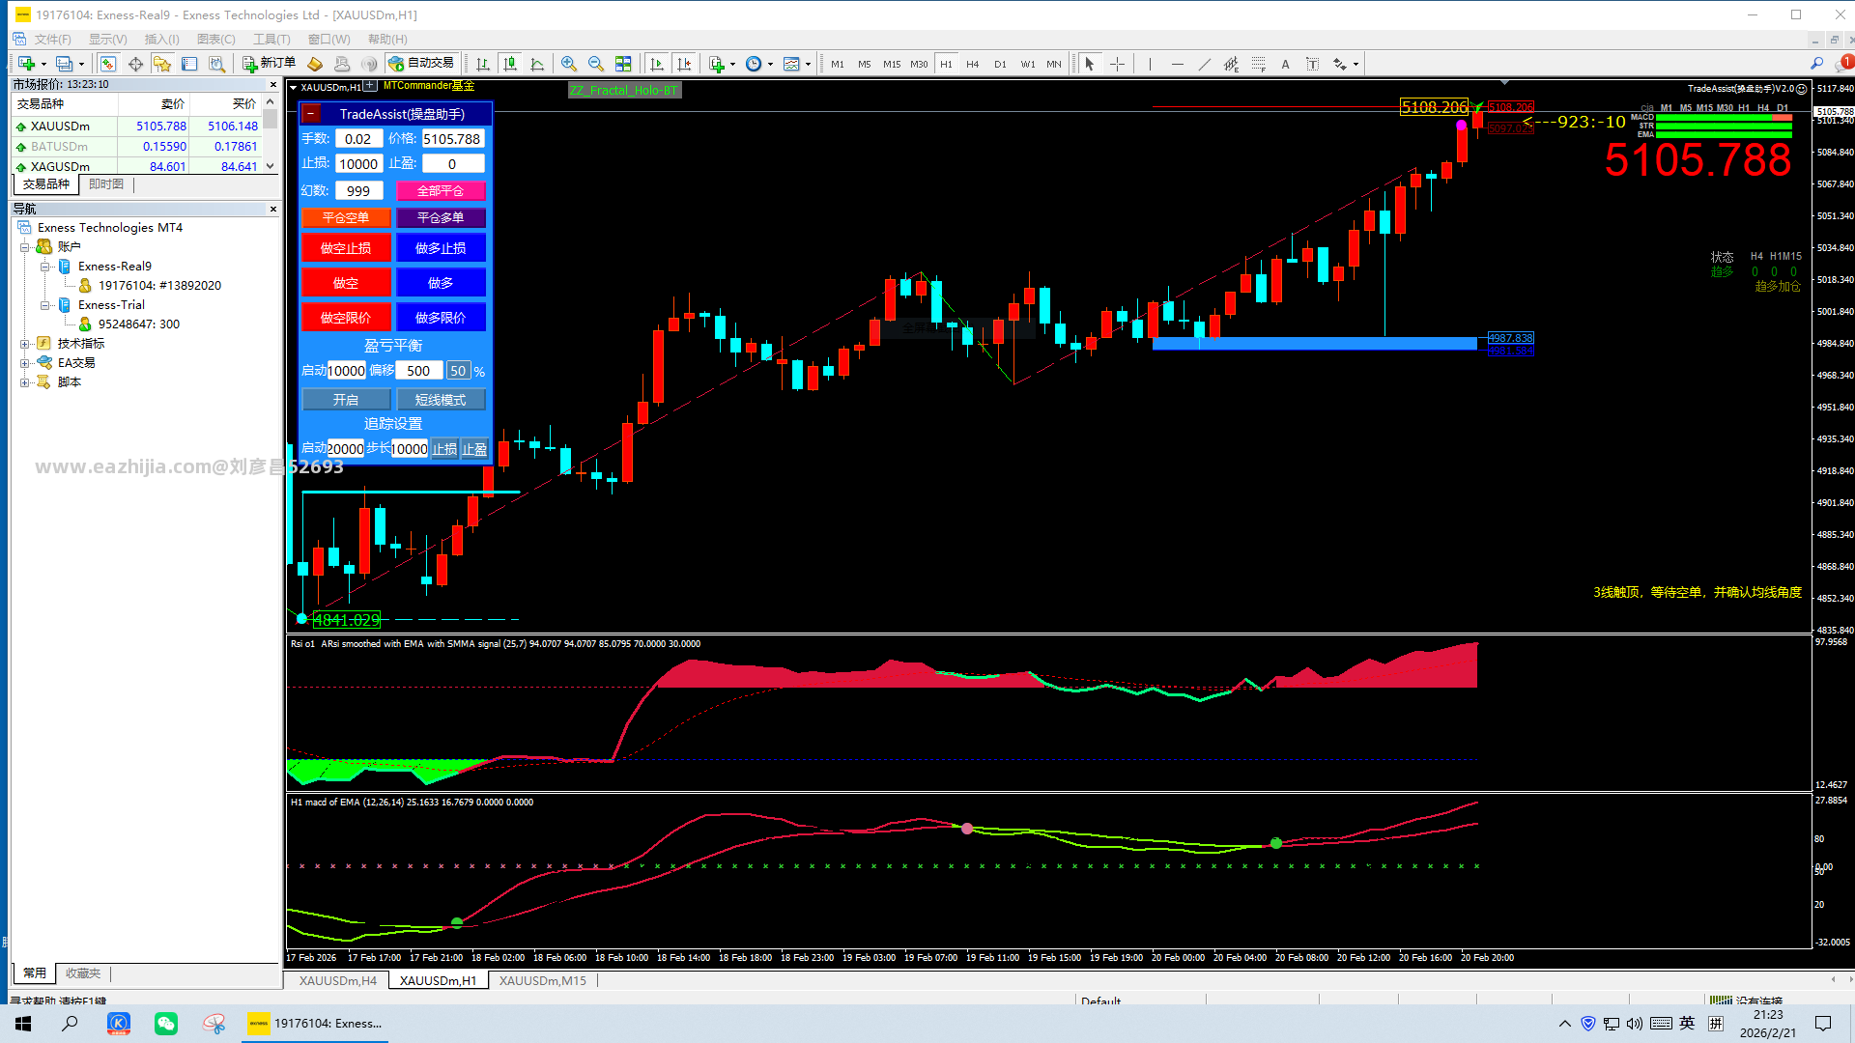Open periods clock dropdown arrow

click(770, 64)
